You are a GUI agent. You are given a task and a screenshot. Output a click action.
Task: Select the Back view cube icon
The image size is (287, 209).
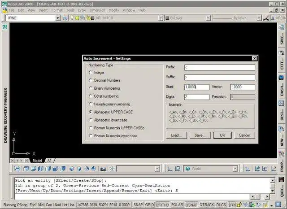pos(63,169)
